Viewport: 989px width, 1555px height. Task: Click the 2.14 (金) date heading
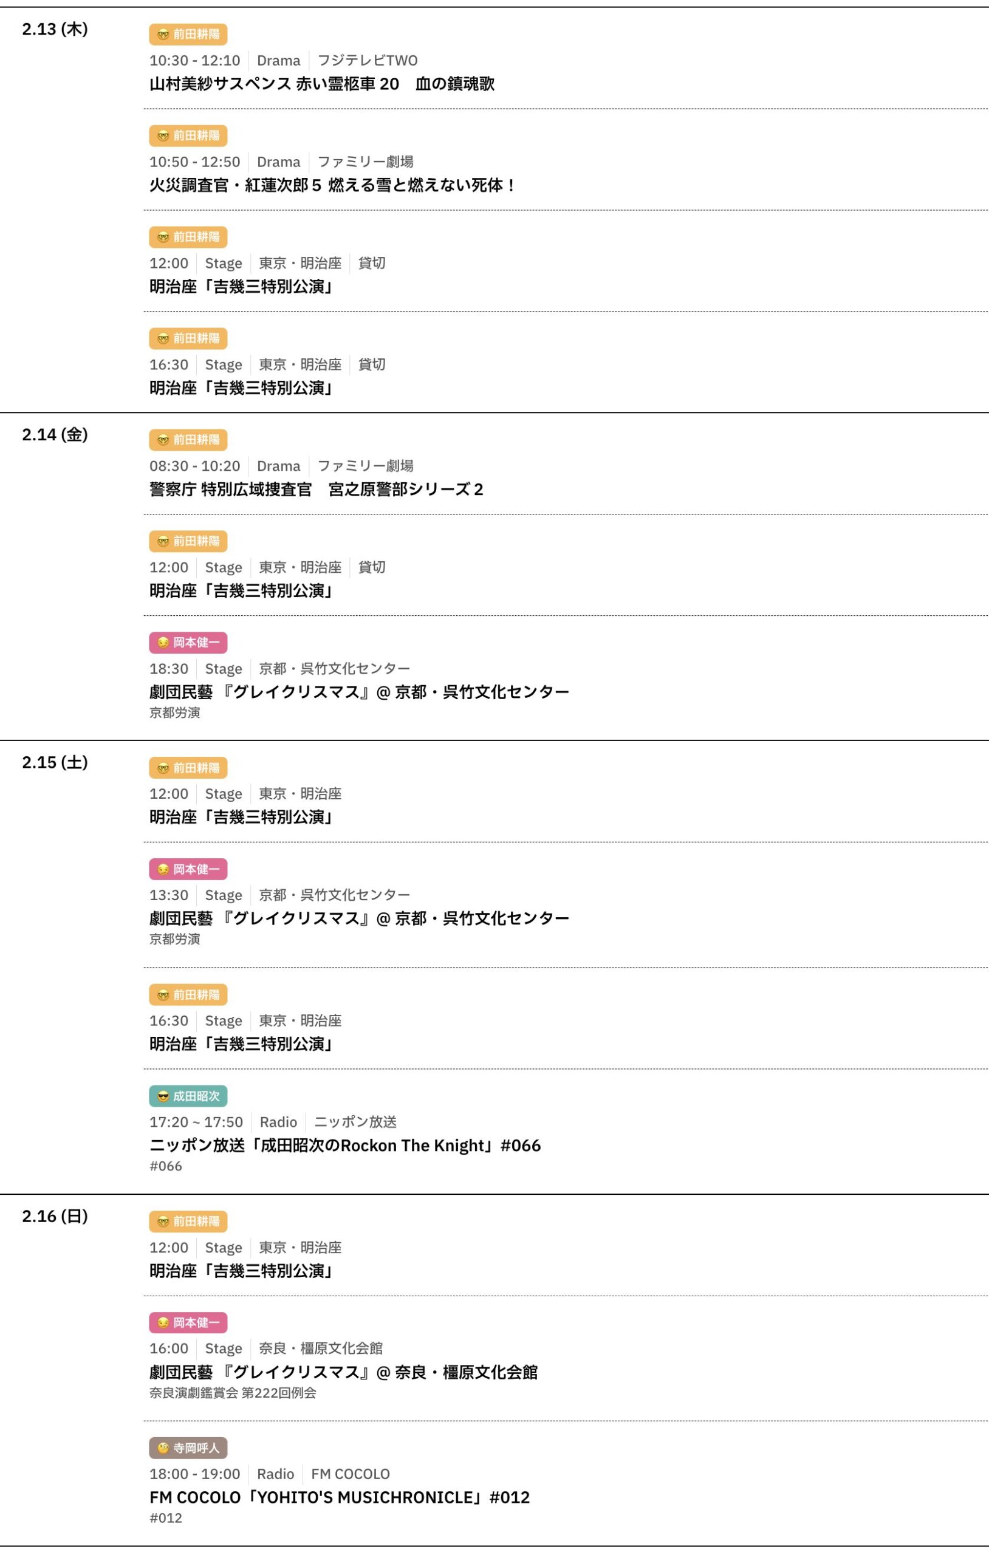(x=55, y=434)
